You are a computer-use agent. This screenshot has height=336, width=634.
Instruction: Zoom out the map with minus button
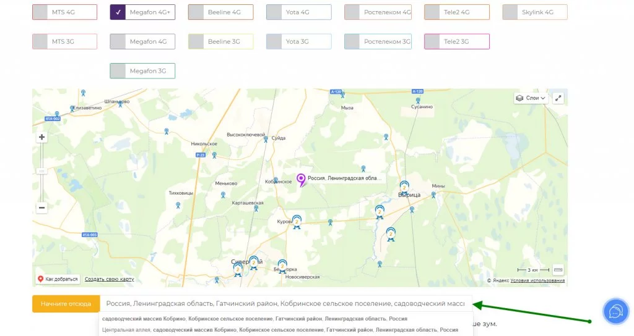point(41,208)
